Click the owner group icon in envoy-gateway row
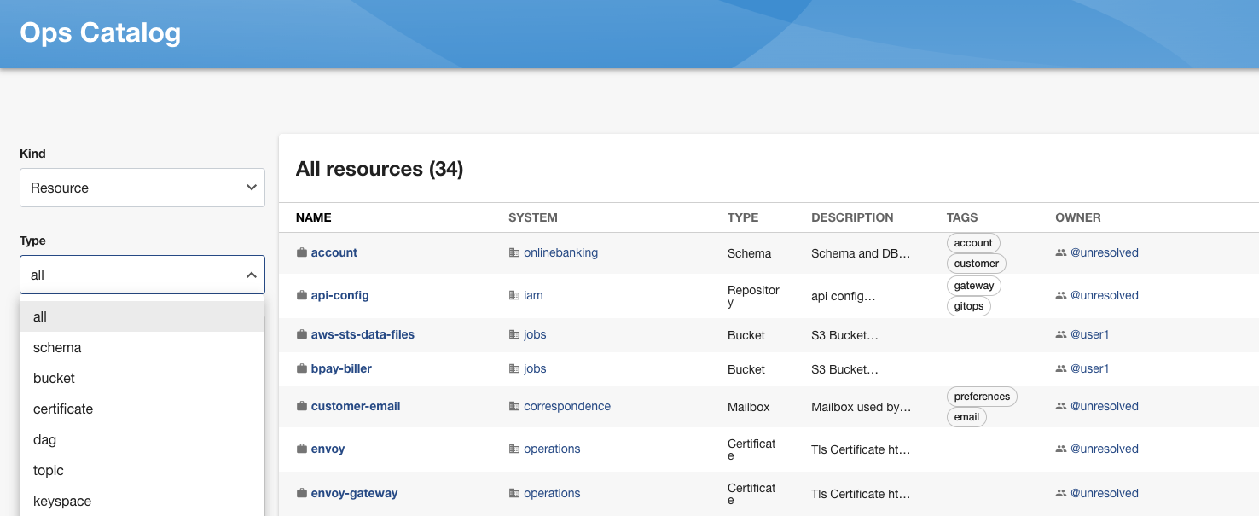This screenshot has height=516, width=1259. click(1061, 493)
